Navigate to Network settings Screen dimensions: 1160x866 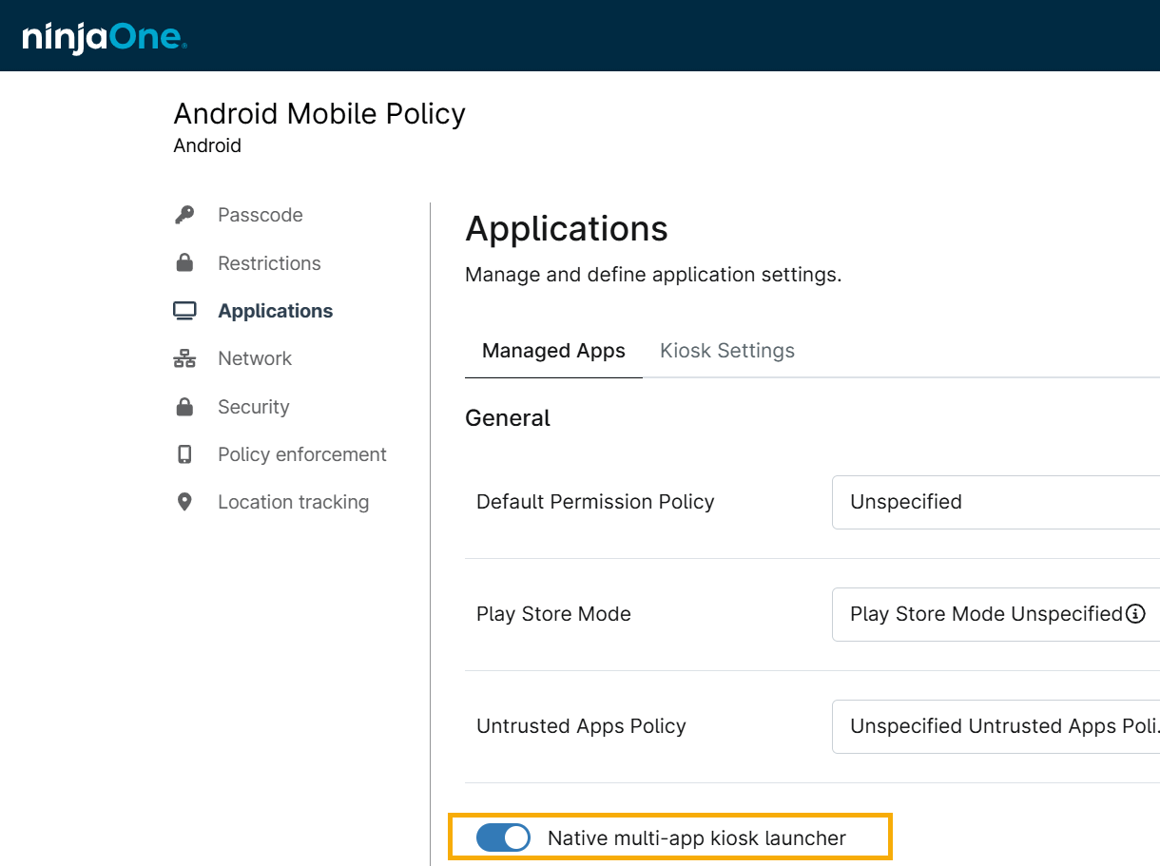(x=254, y=358)
